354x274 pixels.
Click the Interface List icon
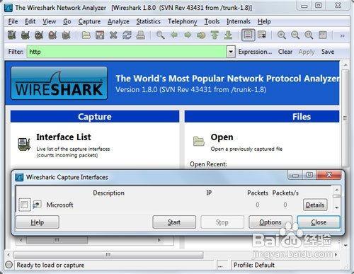click(25, 144)
